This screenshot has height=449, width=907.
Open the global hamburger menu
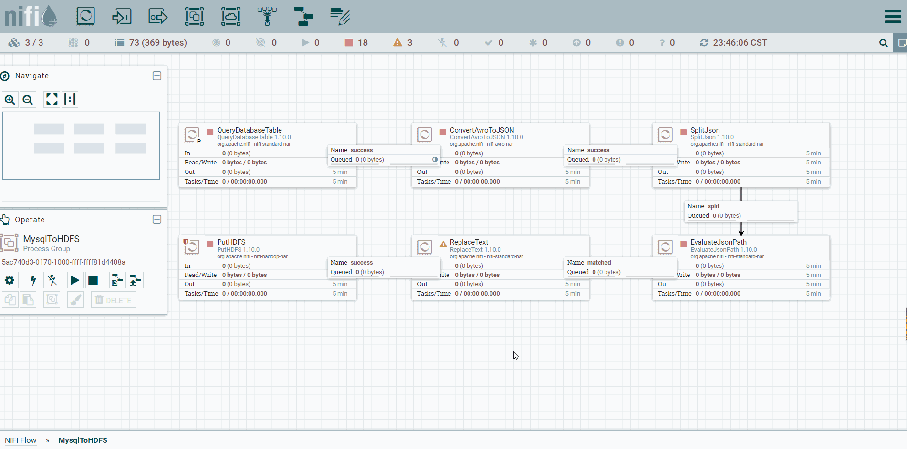(893, 17)
